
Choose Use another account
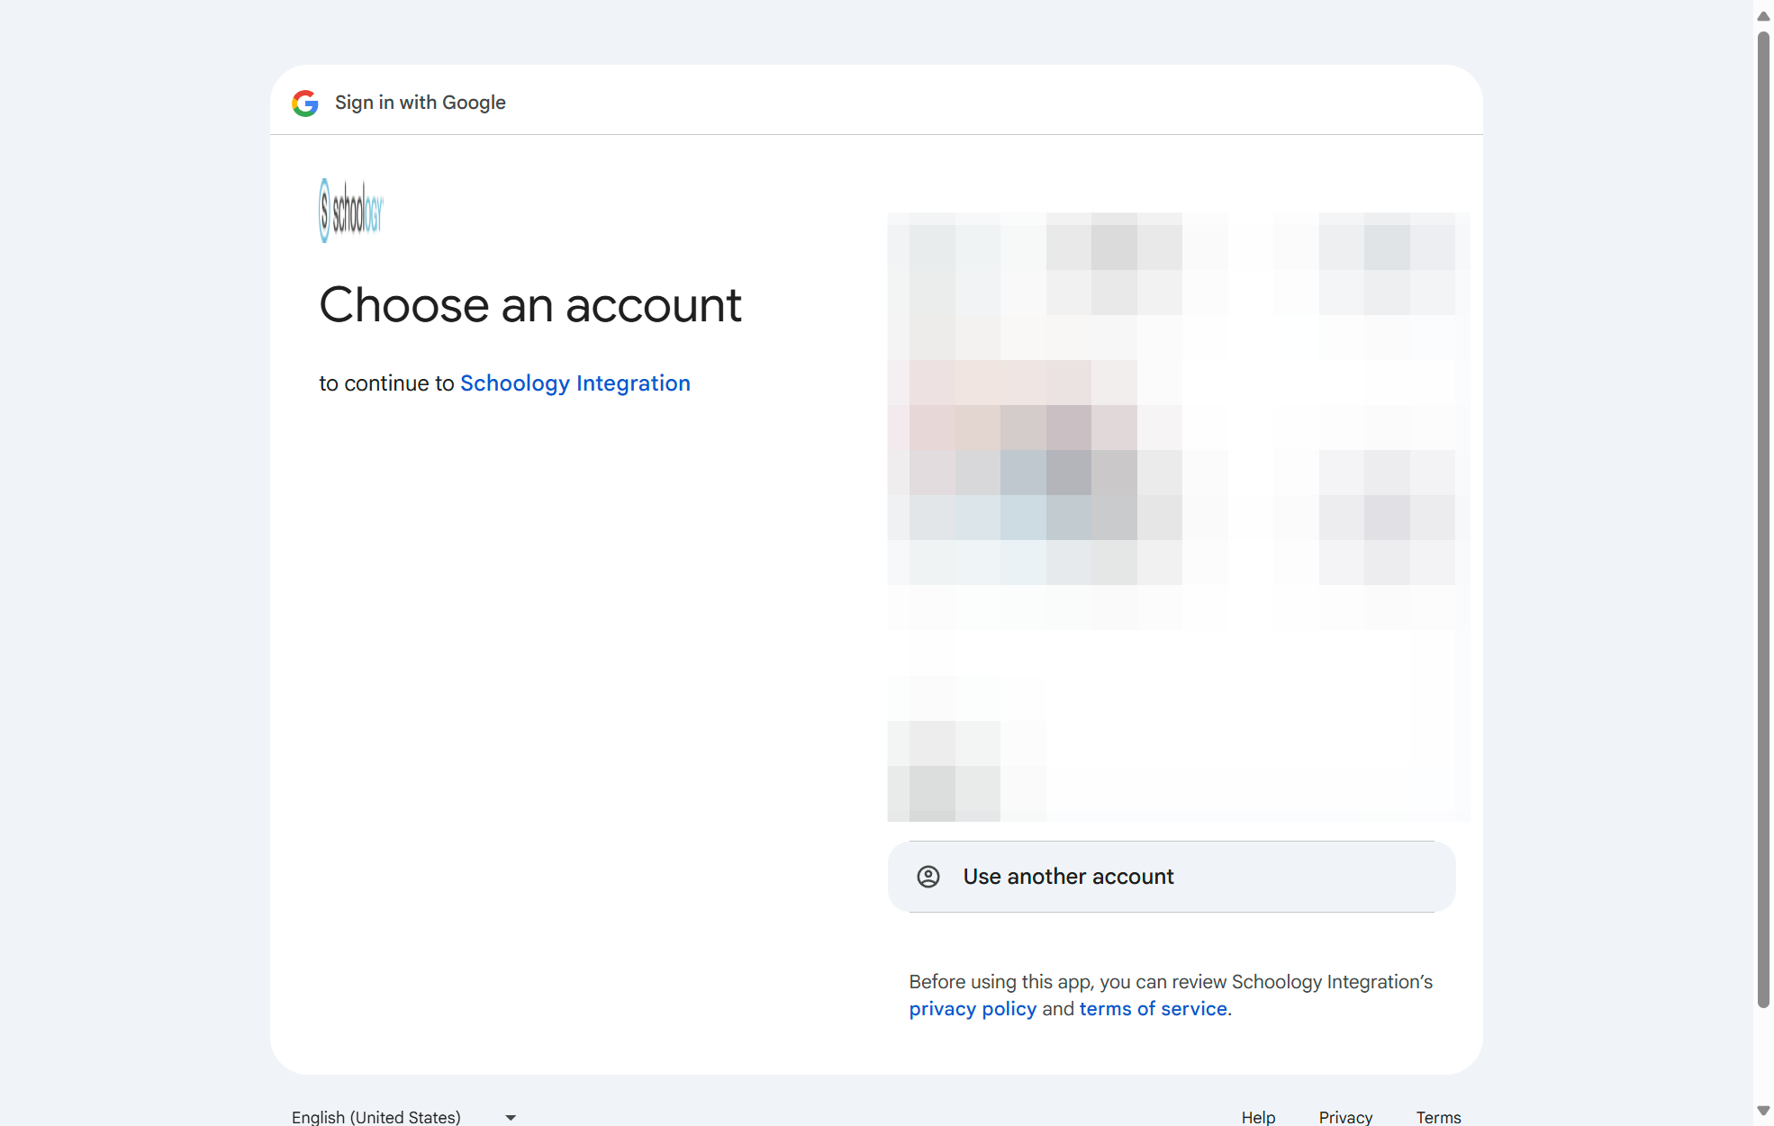pos(1172,877)
